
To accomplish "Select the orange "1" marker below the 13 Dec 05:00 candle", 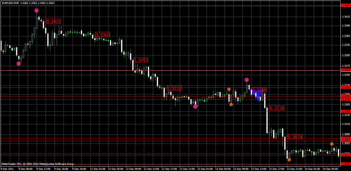I will (231, 104).
